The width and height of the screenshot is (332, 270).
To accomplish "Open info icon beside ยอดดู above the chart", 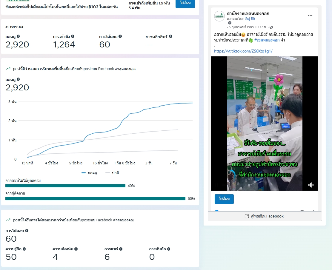I will pyautogui.click(x=18, y=79).
